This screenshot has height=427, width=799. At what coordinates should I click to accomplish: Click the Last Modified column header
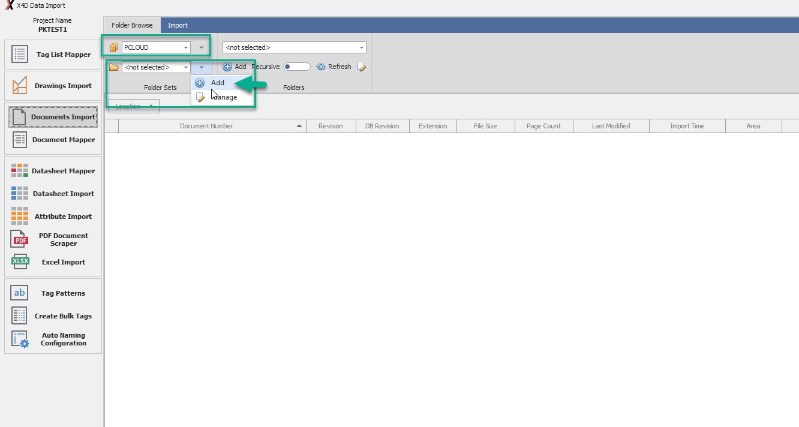pos(611,126)
